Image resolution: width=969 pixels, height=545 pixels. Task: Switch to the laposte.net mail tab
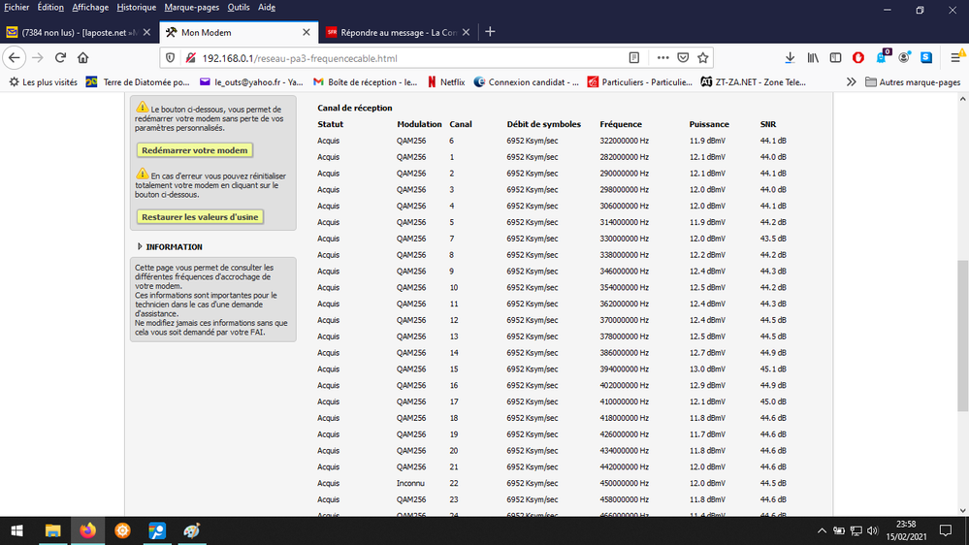tap(73, 32)
